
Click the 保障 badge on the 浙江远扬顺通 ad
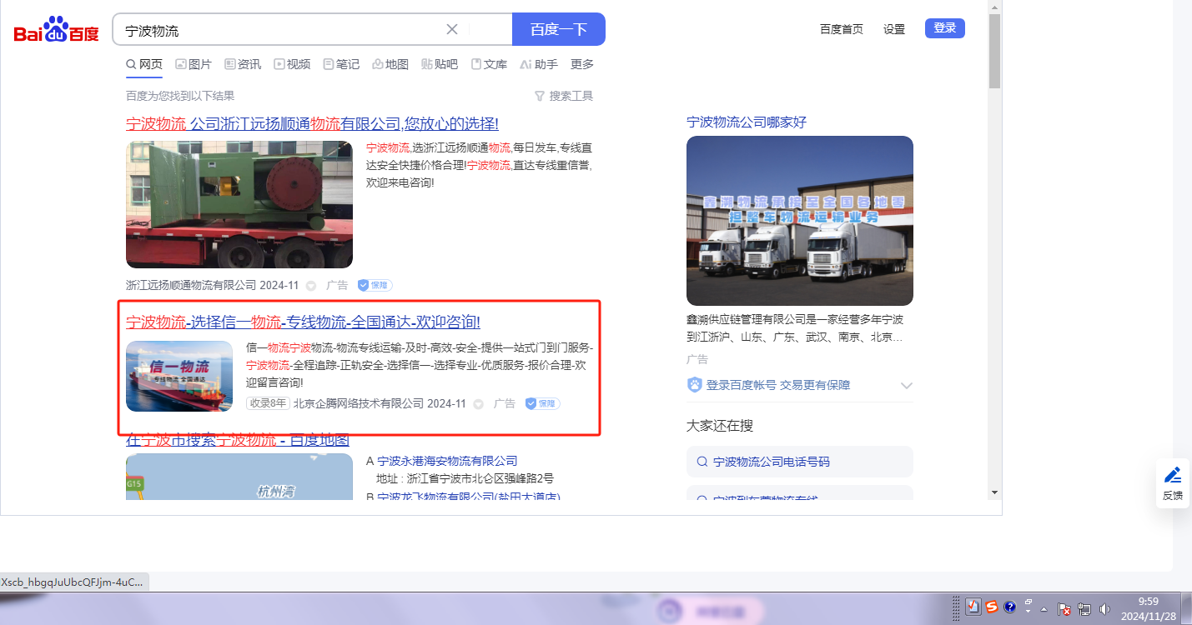click(x=374, y=285)
